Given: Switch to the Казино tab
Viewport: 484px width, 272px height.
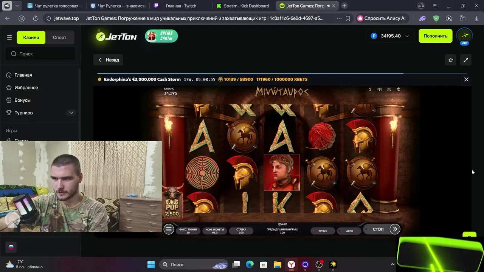Looking at the screenshot, I should click(31, 37).
